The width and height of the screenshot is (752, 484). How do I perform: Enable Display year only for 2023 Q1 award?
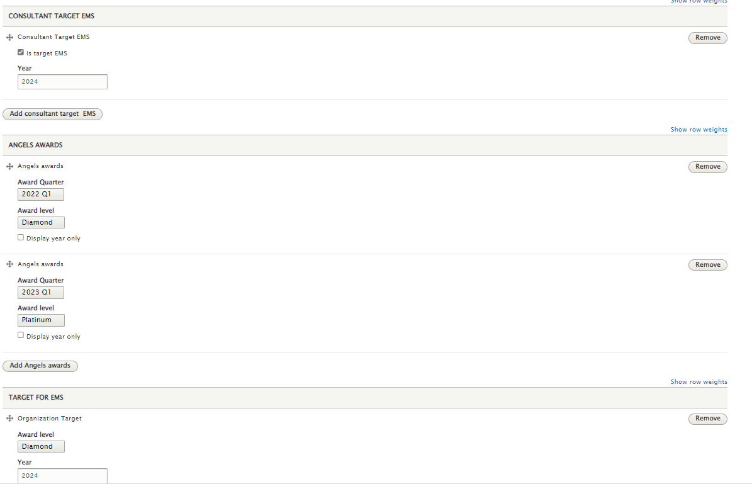point(21,335)
